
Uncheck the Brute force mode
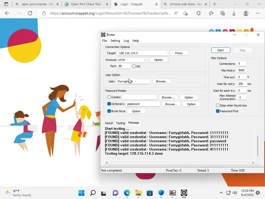(x=109, y=111)
